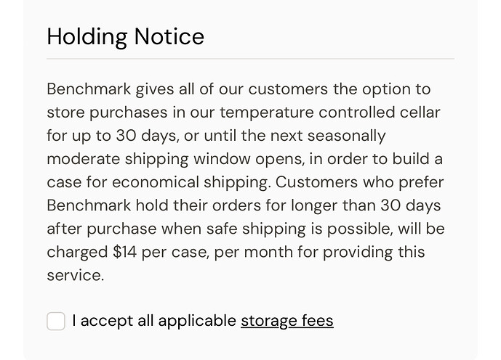Click the word "service." ending the paragraph
This screenshot has width=501, height=360.
click(75, 275)
